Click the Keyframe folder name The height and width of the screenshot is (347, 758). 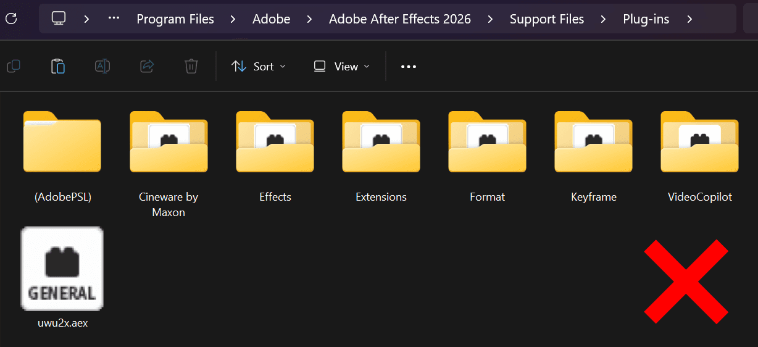[594, 197]
